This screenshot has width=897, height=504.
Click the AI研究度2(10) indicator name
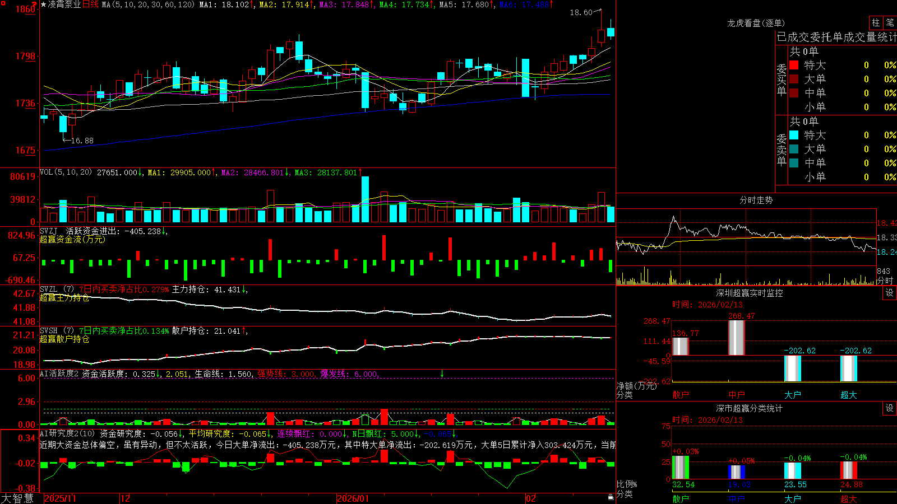click(x=67, y=433)
